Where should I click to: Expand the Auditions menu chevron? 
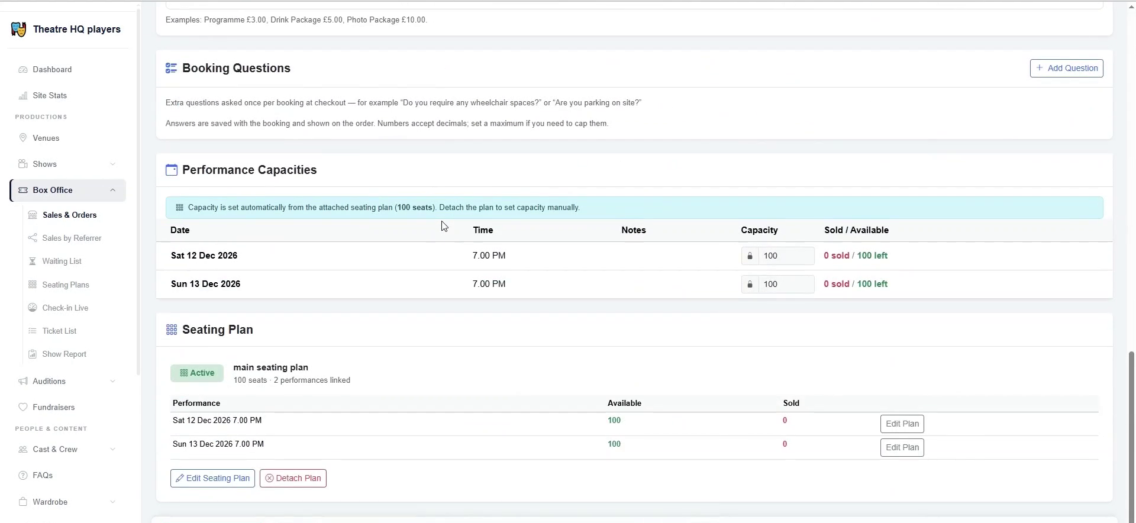tap(112, 381)
